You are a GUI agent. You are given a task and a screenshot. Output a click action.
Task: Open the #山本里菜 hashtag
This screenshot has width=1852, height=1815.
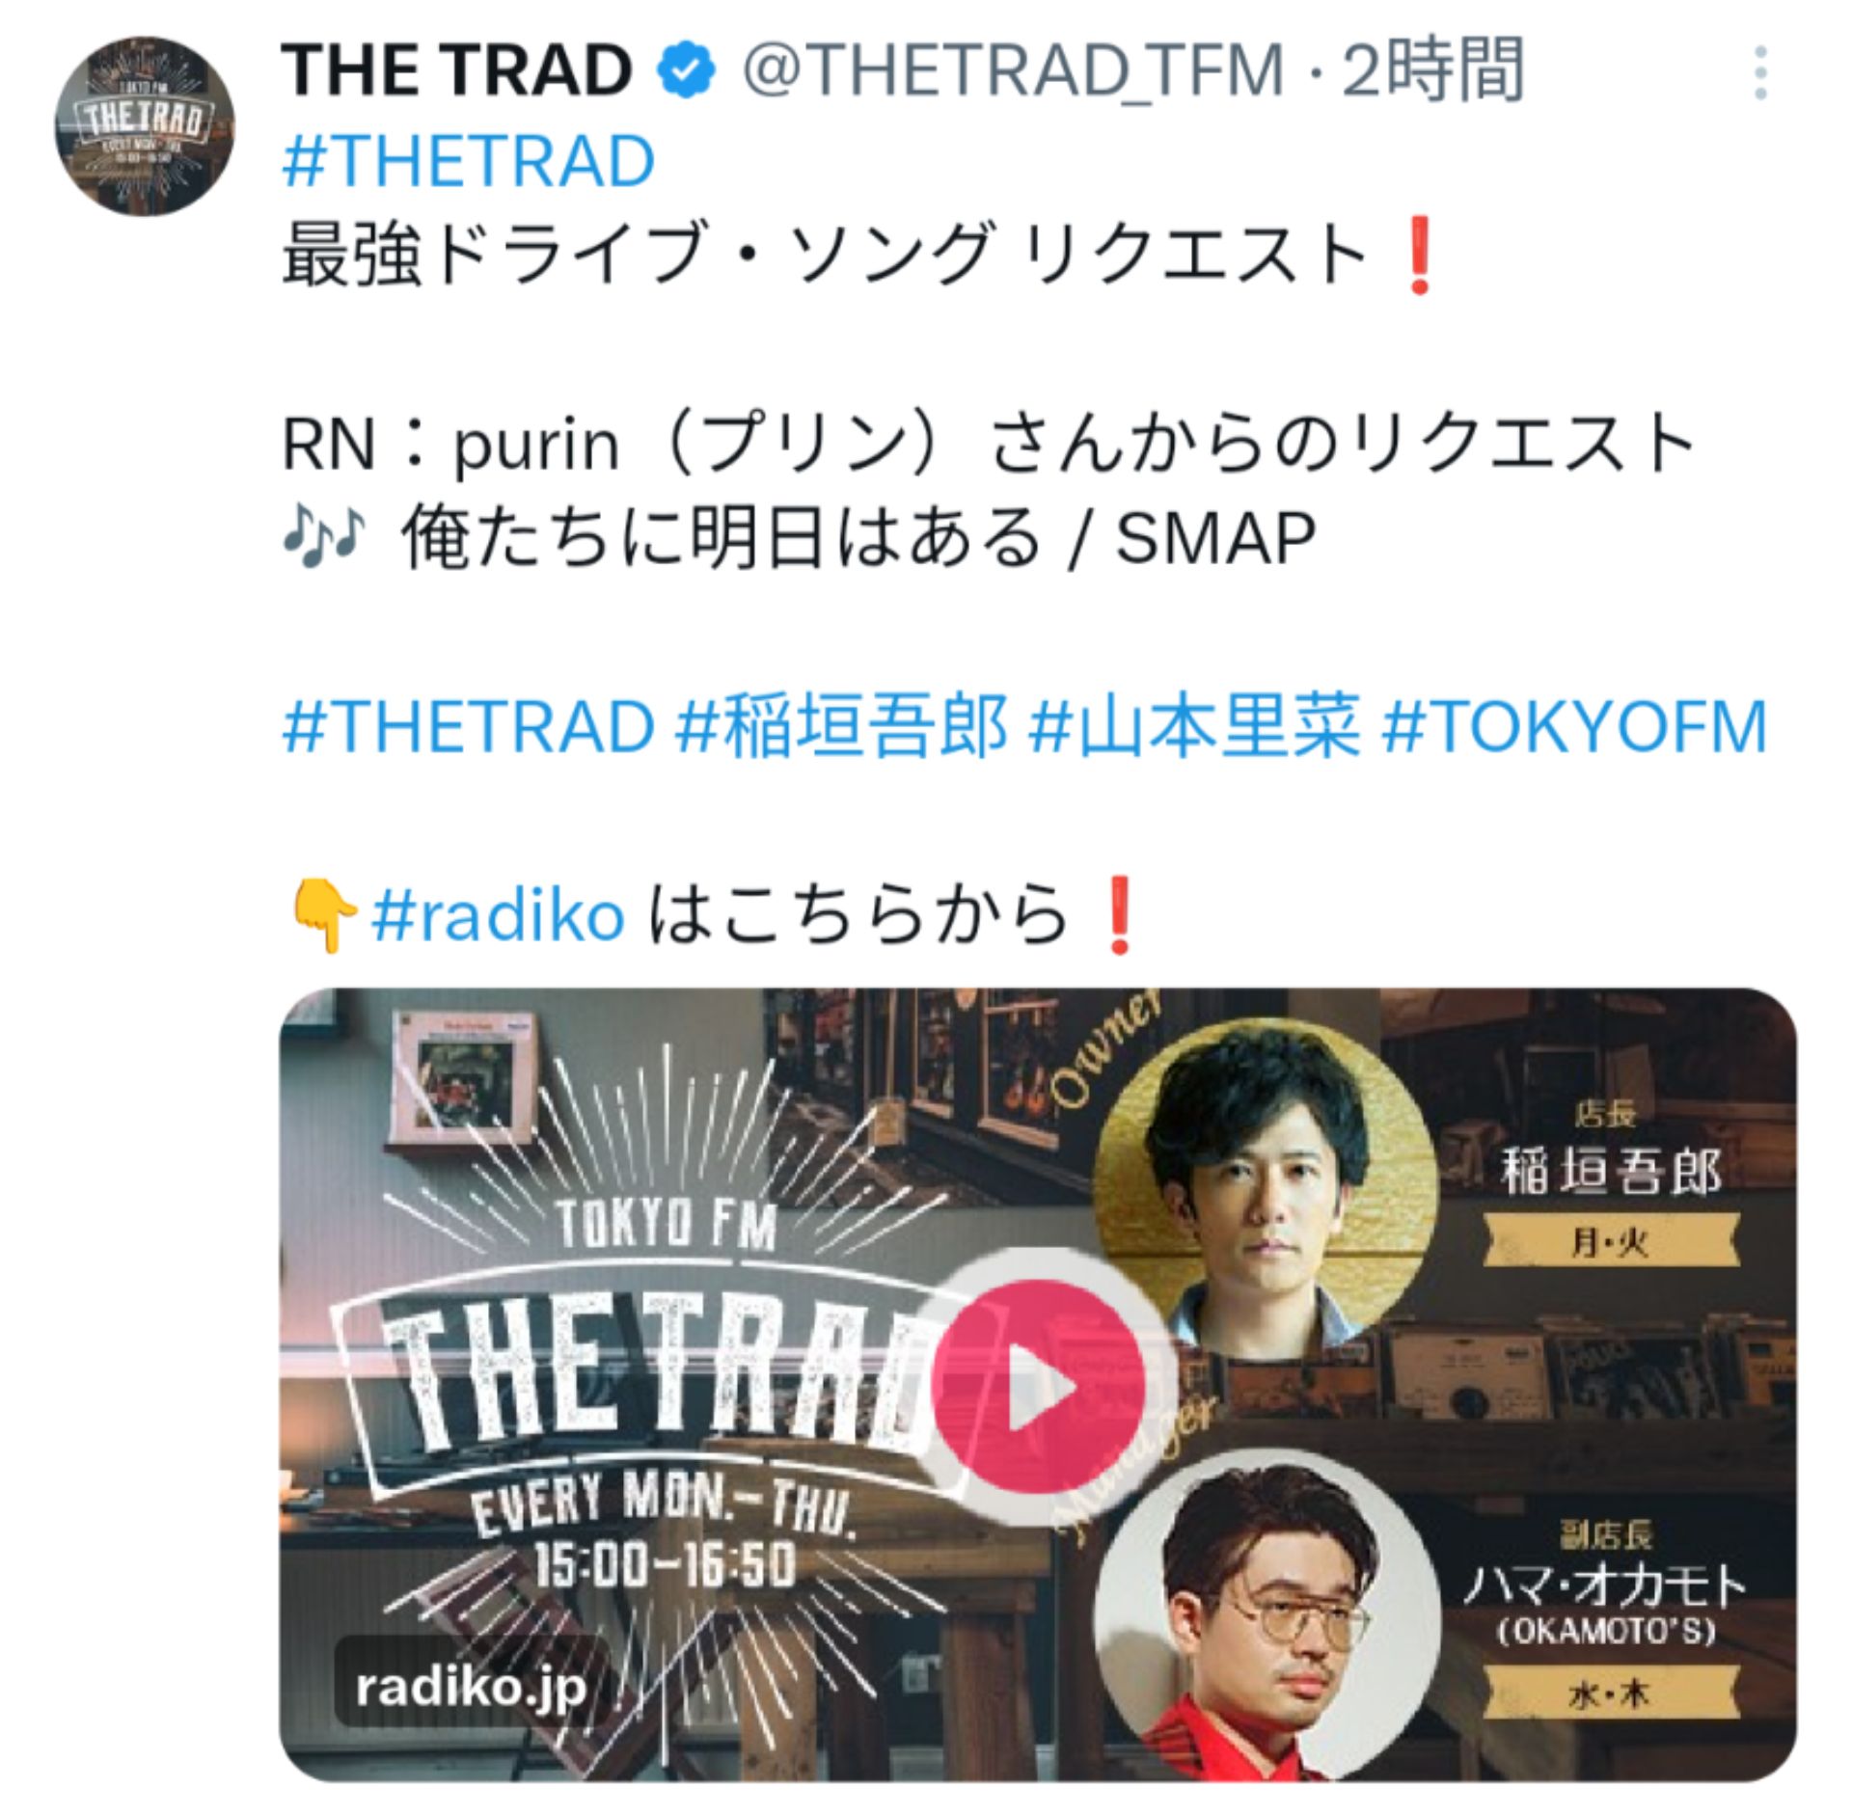coord(1195,727)
